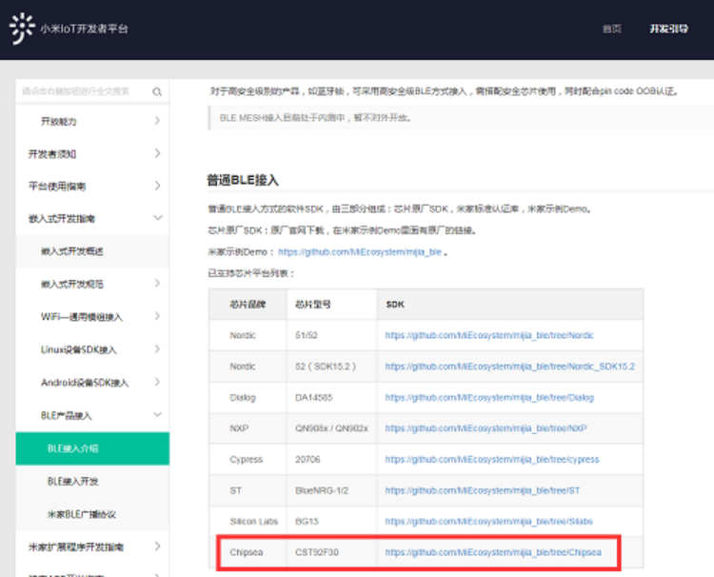Expand the Linux设备SDK接入 sidebar item
This screenshot has height=577, width=714.
[x=92, y=349]
